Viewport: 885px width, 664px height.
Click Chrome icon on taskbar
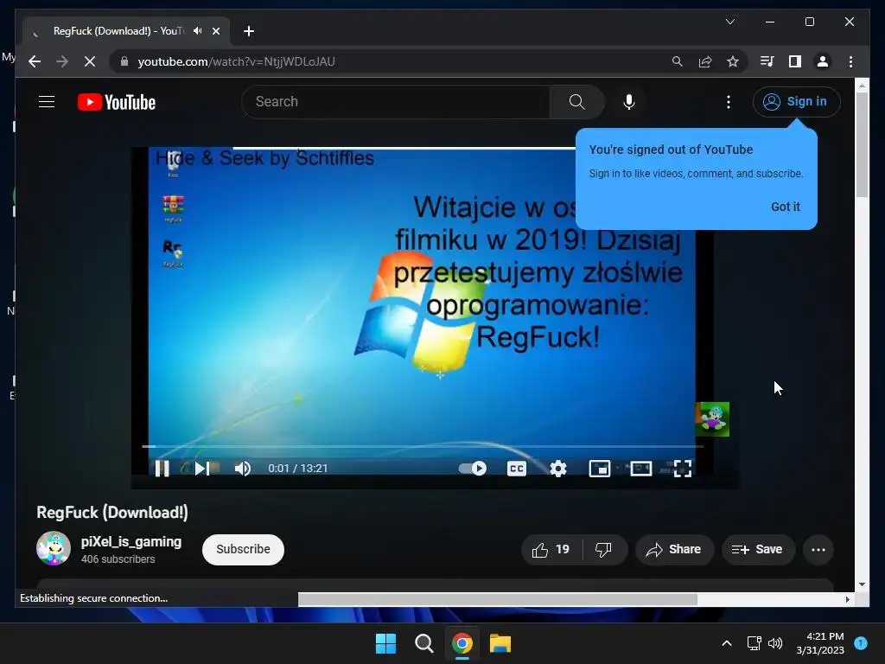tap(462, 643)
